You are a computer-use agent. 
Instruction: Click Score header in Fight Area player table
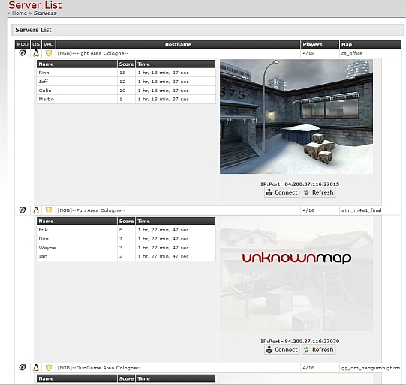click(x=126, y=64)
